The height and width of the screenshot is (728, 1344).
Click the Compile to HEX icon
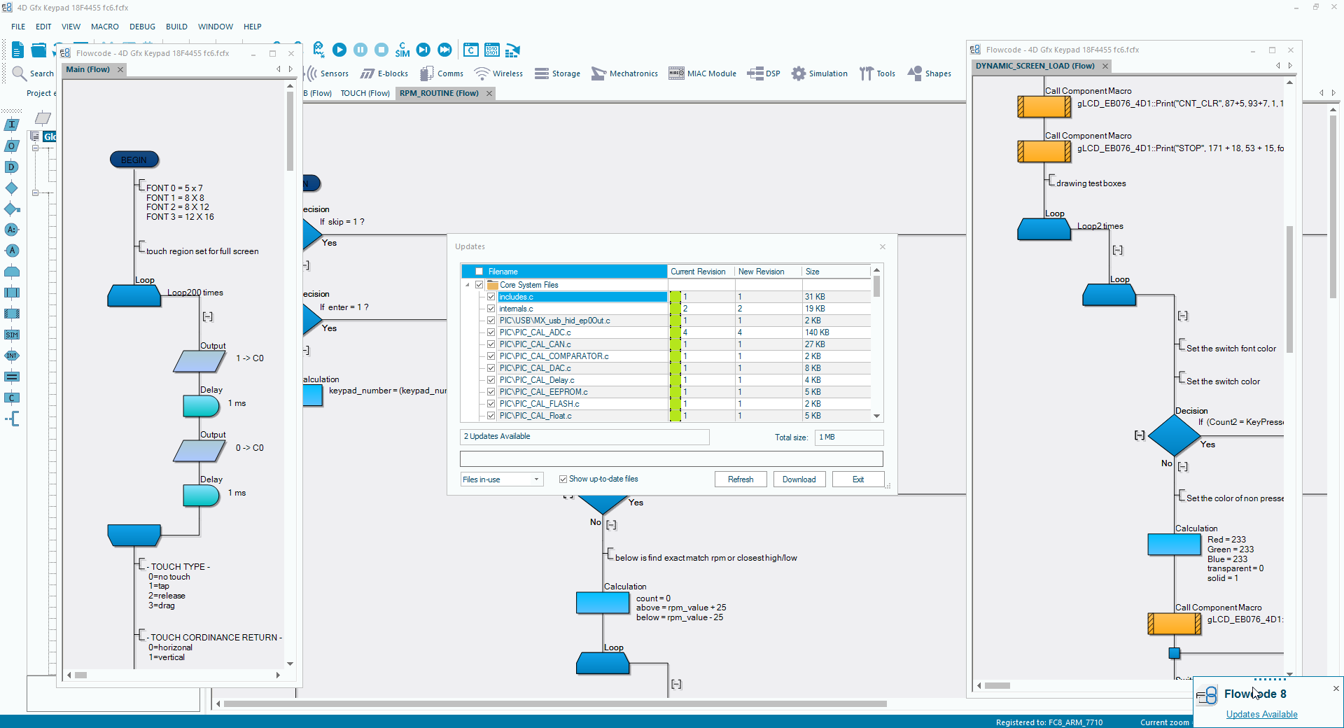492,50
